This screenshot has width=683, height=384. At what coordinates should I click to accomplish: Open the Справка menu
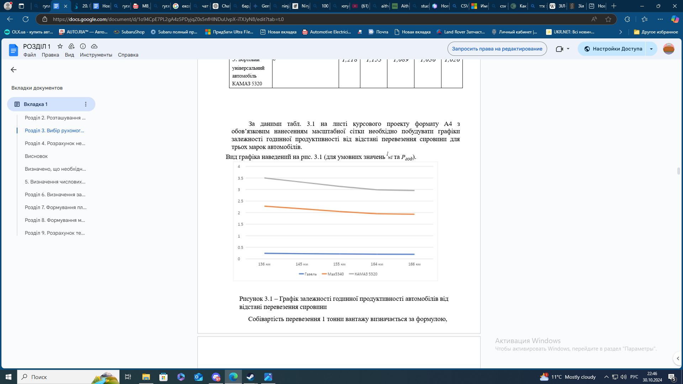tap(128, 55)
